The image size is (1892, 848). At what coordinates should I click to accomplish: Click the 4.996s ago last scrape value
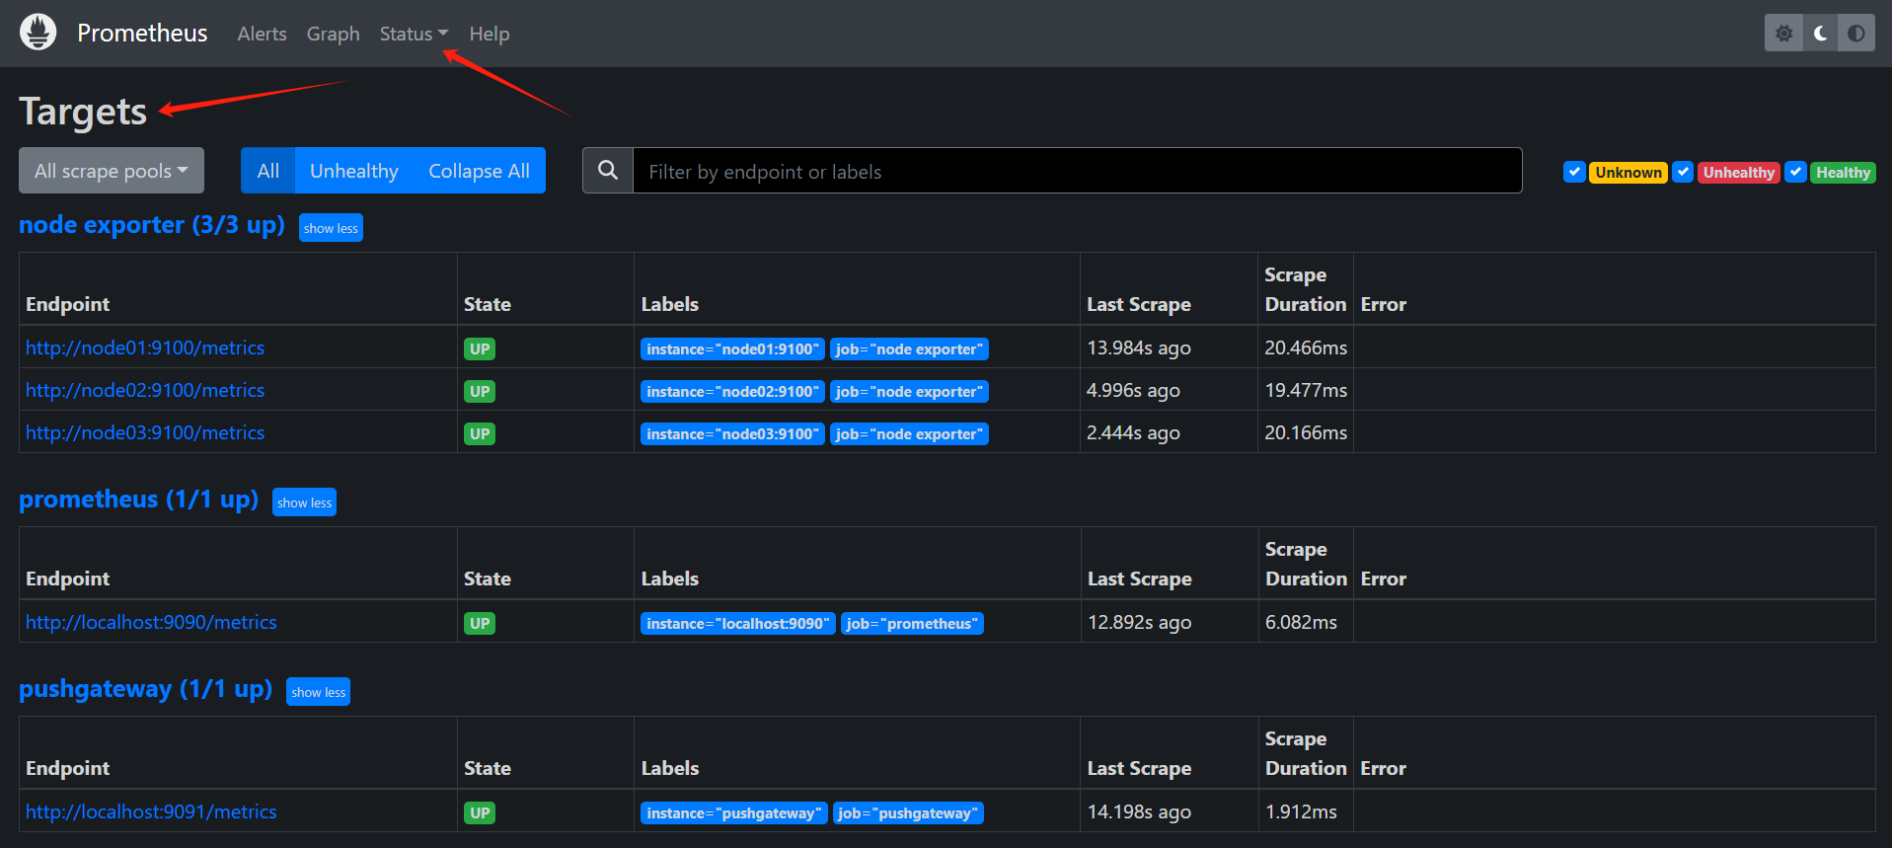[1133, 390]
